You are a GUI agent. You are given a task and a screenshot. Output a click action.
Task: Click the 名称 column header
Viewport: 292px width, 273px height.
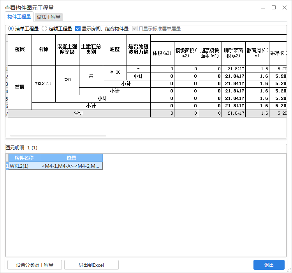[x=44, y=50]
